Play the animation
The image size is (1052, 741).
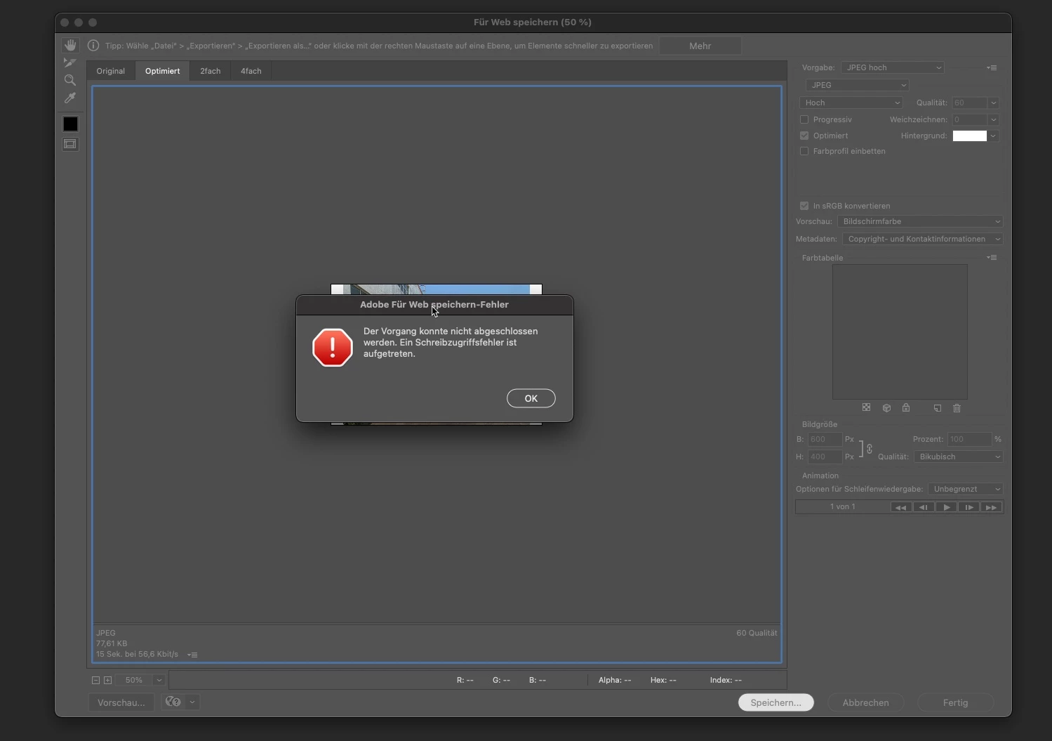pyautogui.click(x=946, y=507)
